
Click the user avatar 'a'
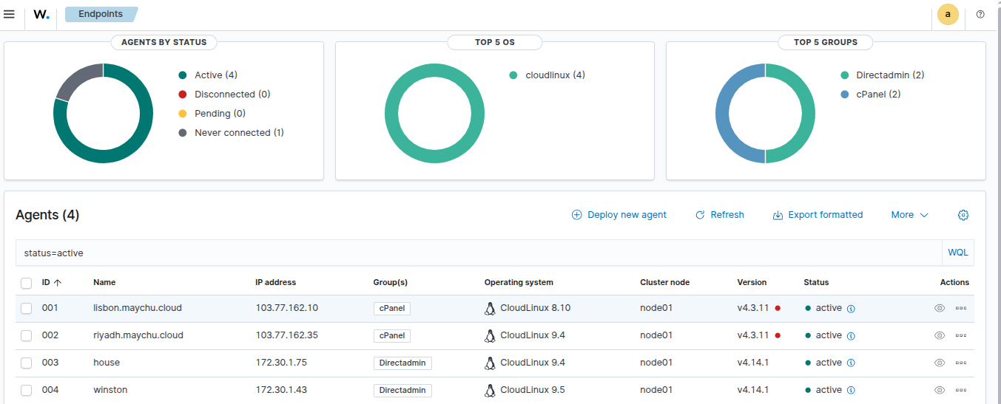[948, 14]
